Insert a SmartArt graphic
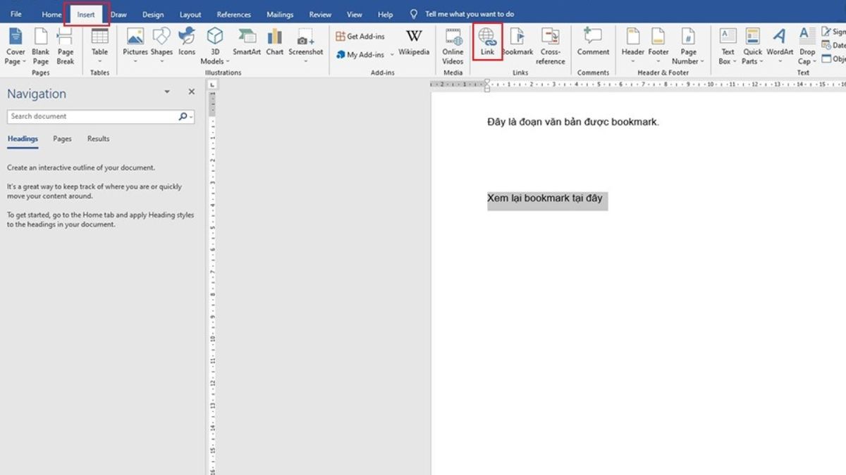Screen dimensions: 846x475 (247, 42)
